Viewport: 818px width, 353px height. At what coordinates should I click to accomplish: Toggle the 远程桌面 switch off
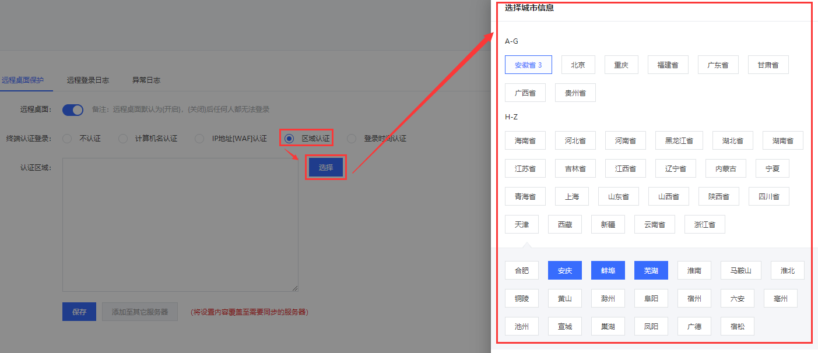73,110
